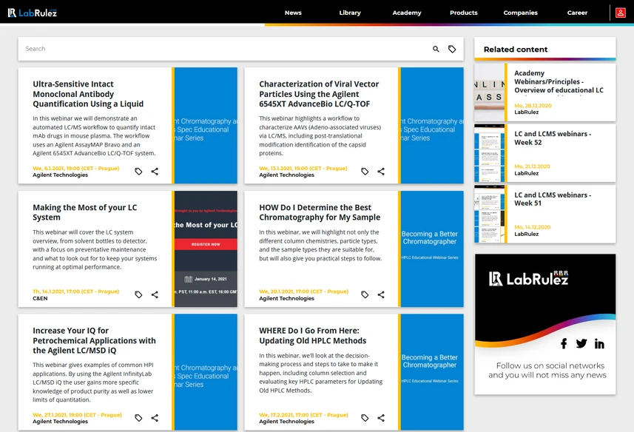Click the red user account icon top right
This screenshot has width=634, height=432.
620,13
